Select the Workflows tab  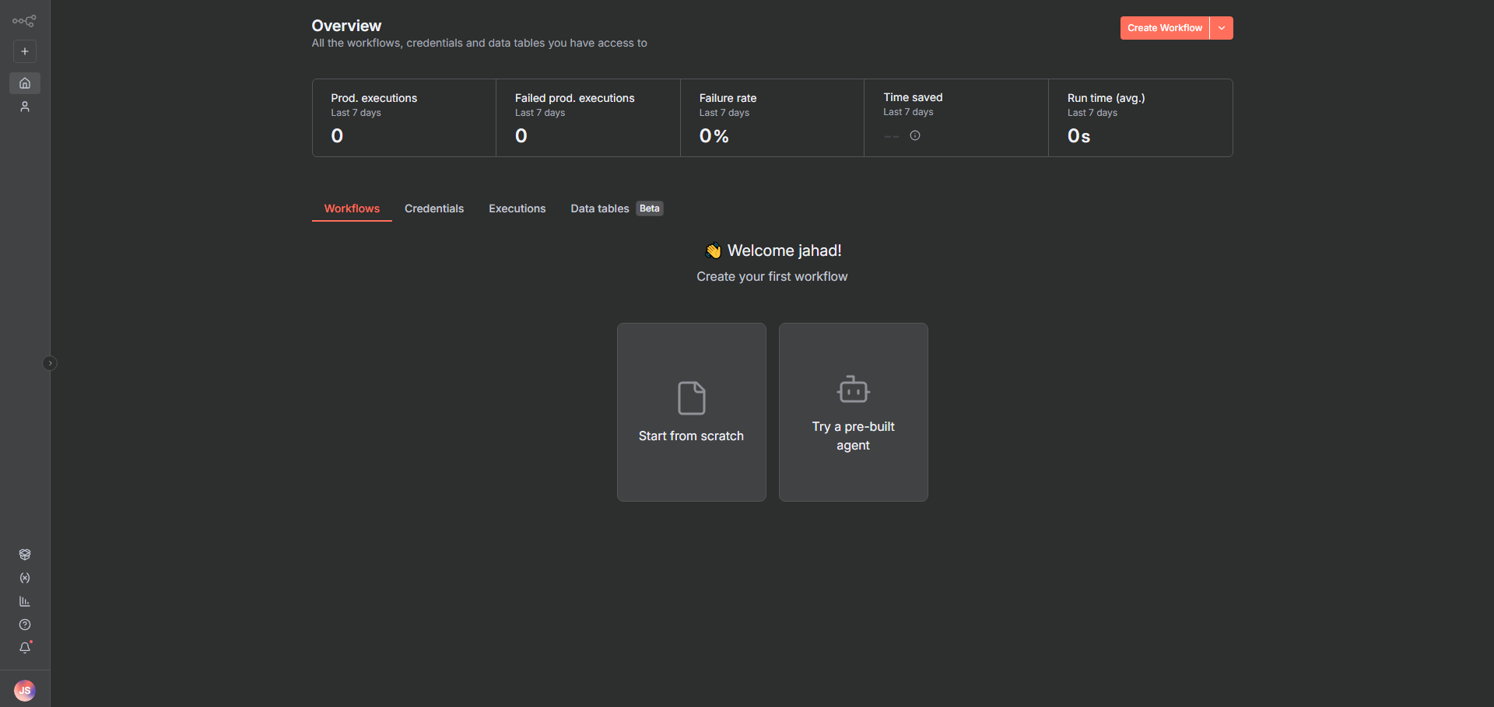[x=352, y=208]
